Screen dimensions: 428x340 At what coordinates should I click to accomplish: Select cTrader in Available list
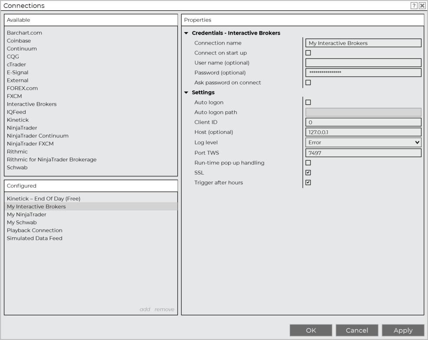click(x=16, y=65)
